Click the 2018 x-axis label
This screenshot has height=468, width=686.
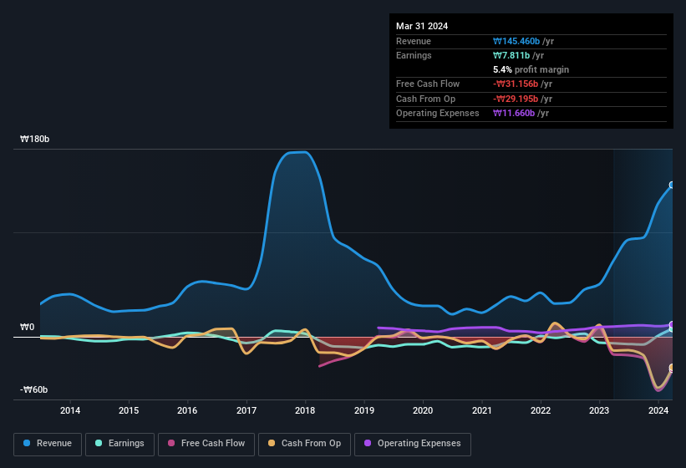coord(305,410)
